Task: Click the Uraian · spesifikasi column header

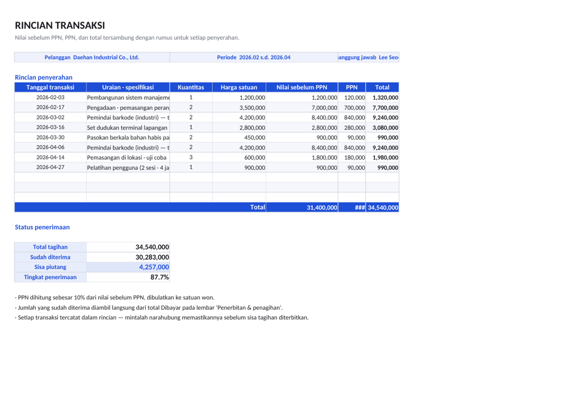Action: [x=128, y=87]
